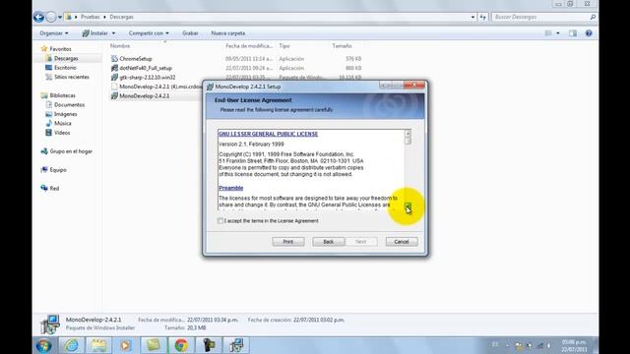Select Música library
Screen dimensions: 630x354
[x=63, y=123]
